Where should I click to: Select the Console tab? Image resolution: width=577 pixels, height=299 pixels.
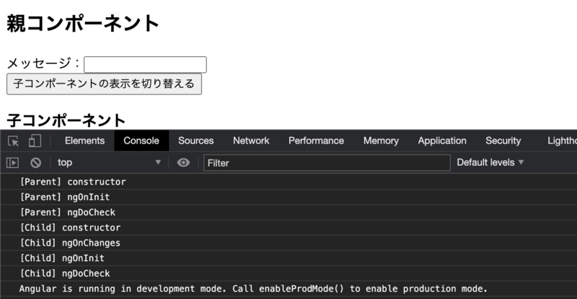click(141, 141)
